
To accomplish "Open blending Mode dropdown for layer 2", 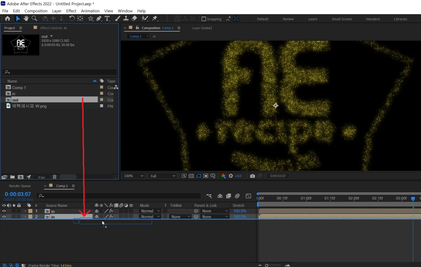I will (150, 217).
